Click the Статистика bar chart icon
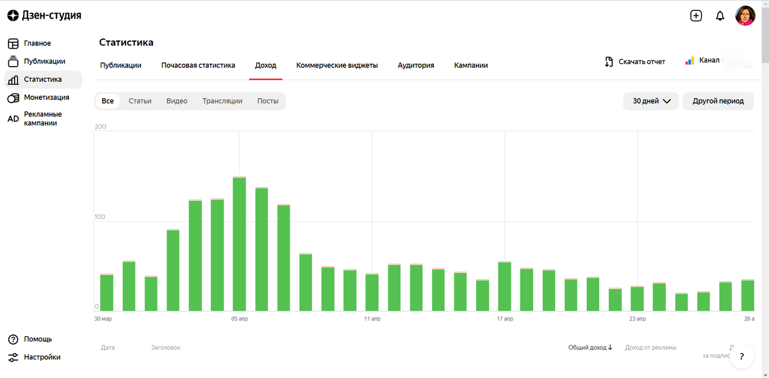769x378 pixels. click(x=13, y=79)
